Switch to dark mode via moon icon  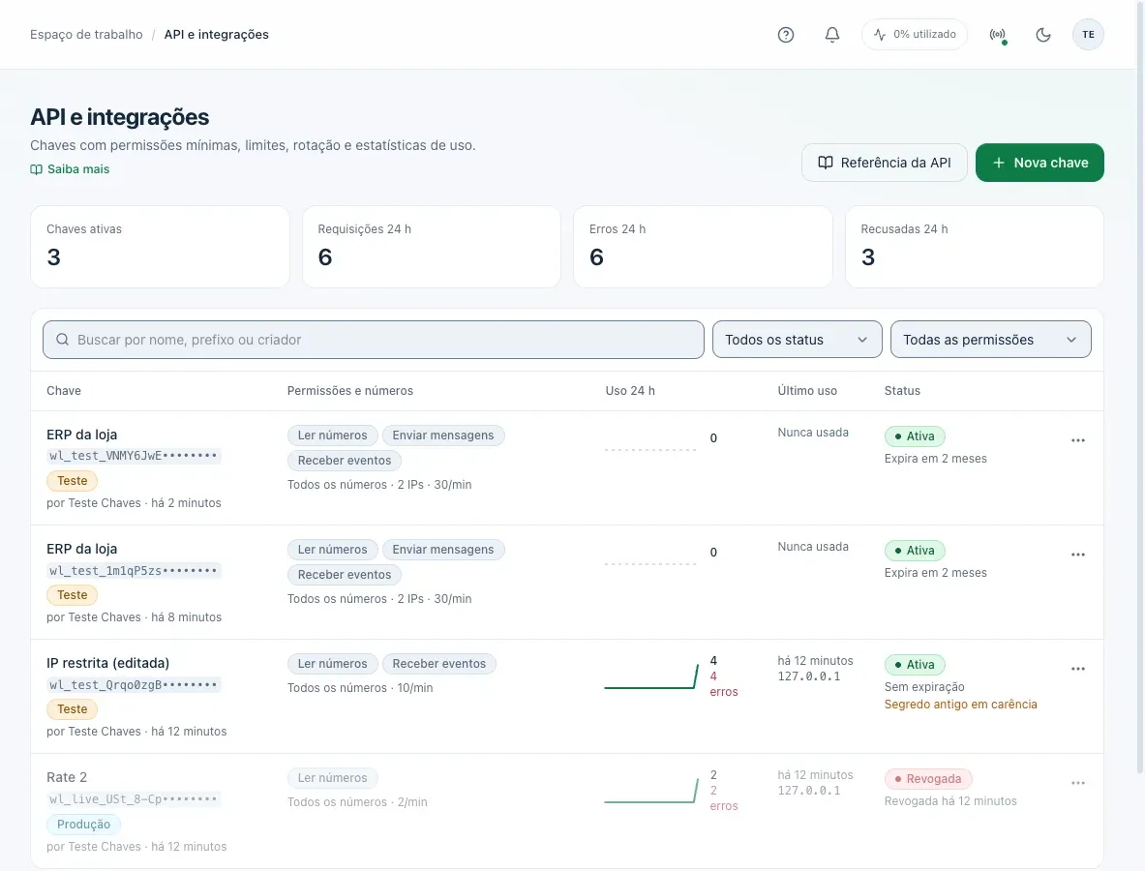click(x=1043, y=34)
